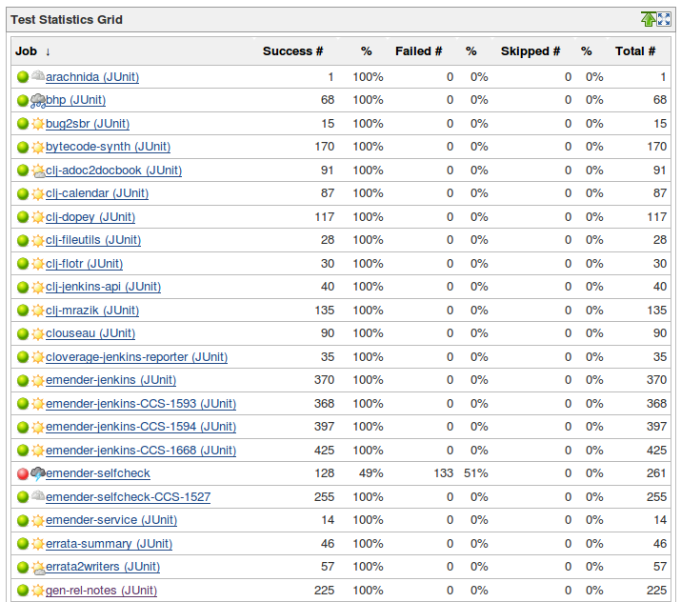Click green status ball for emender-jenkins job
Image resolution: width=681 pixels, height=602 pixels.
click(x=23, y=380)
